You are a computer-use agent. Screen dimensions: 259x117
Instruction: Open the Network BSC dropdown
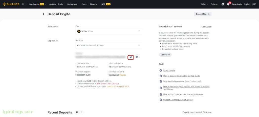coord(109,45)
